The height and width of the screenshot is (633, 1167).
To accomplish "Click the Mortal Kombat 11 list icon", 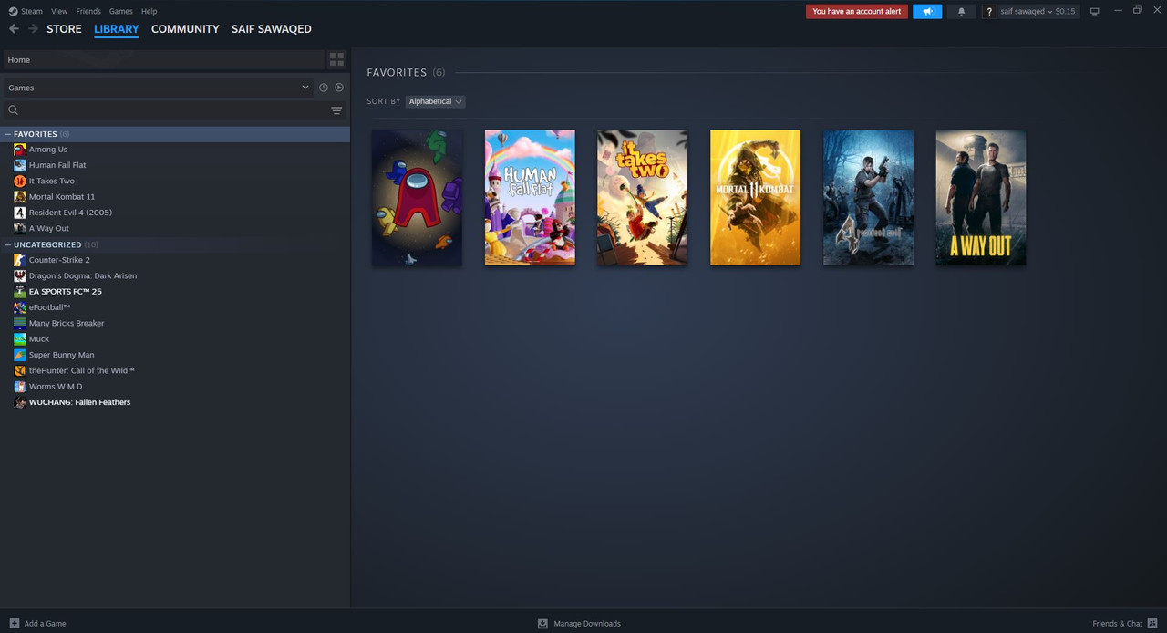I will (x=20, y=197).
